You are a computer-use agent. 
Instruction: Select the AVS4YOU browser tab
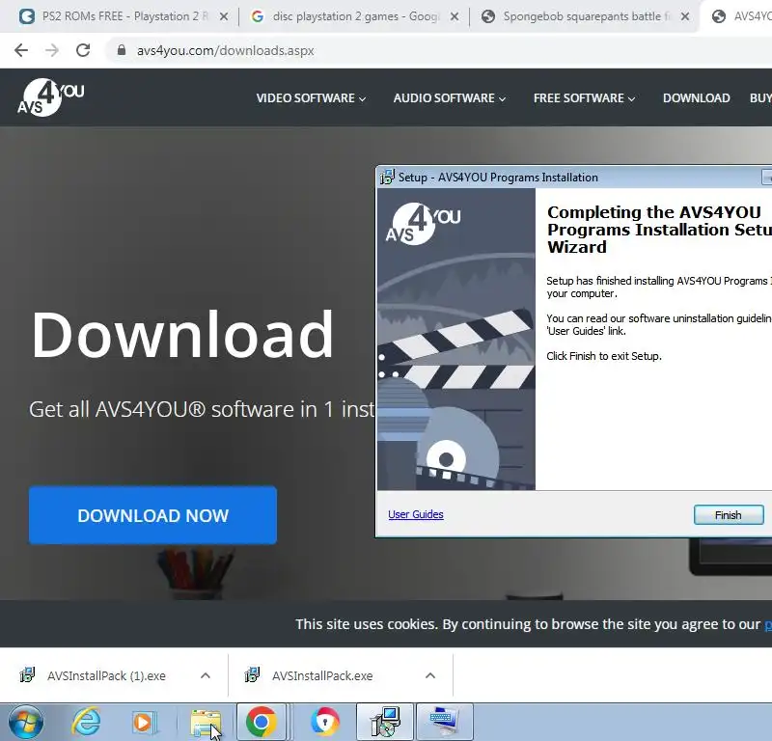[736, 16]
